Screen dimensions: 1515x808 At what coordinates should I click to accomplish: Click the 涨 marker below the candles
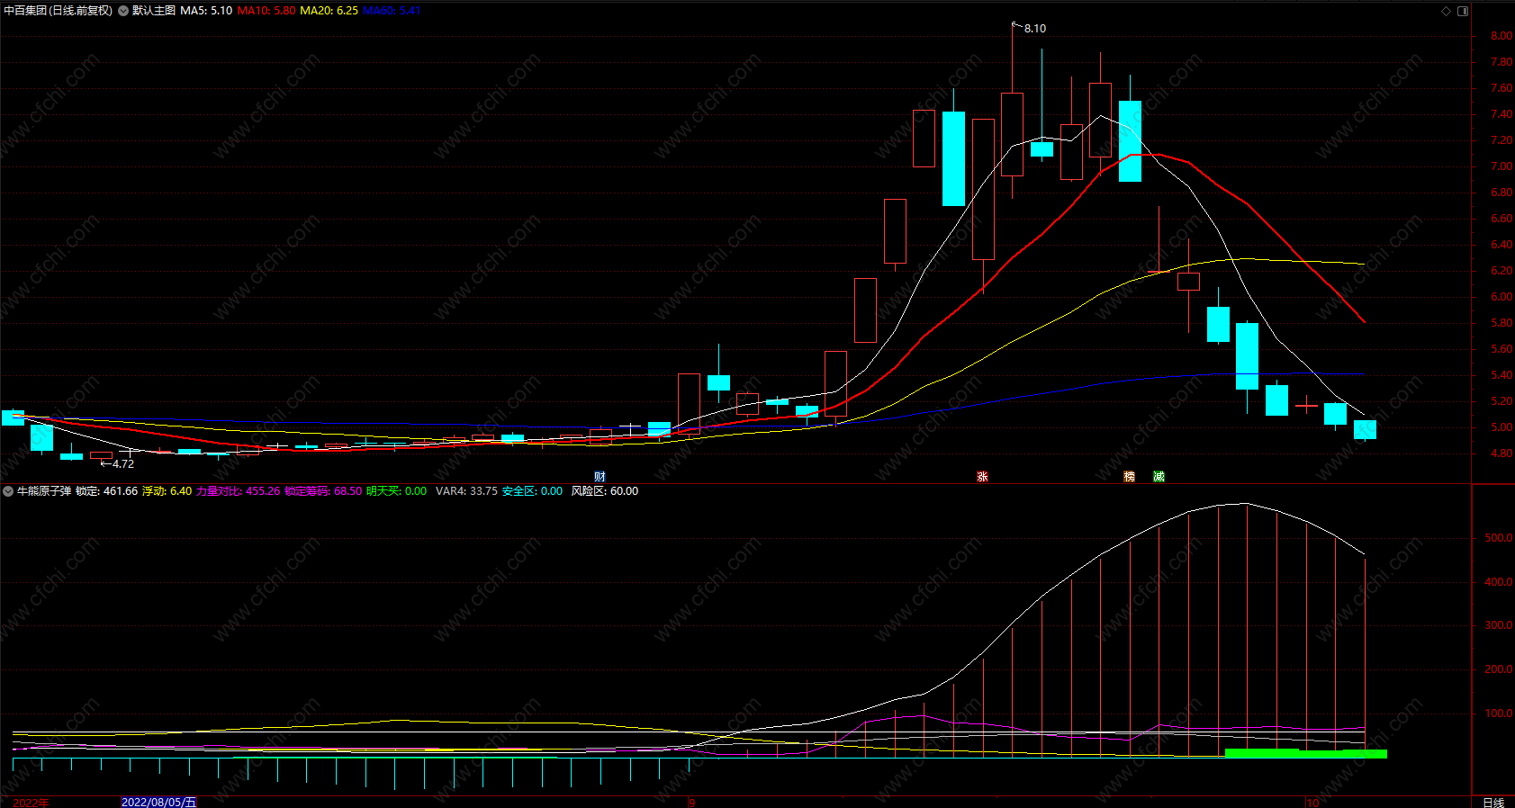point(982,477)
